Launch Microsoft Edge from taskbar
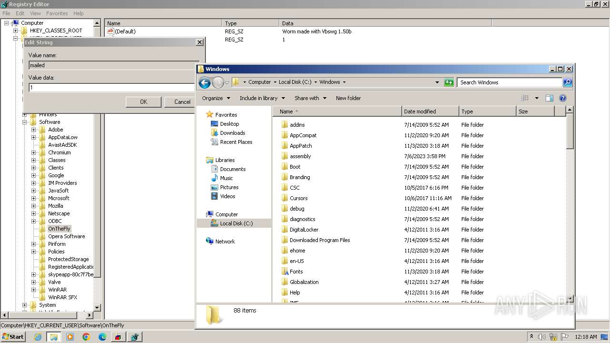610x343 pixels. point(102,337)
